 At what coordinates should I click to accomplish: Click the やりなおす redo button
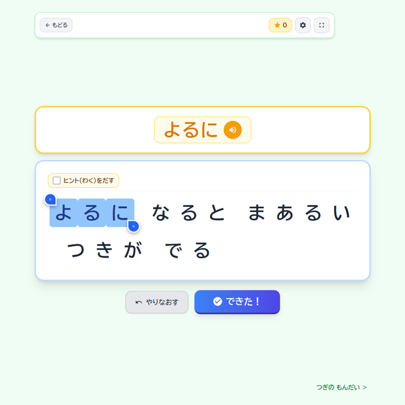point(157,302)
